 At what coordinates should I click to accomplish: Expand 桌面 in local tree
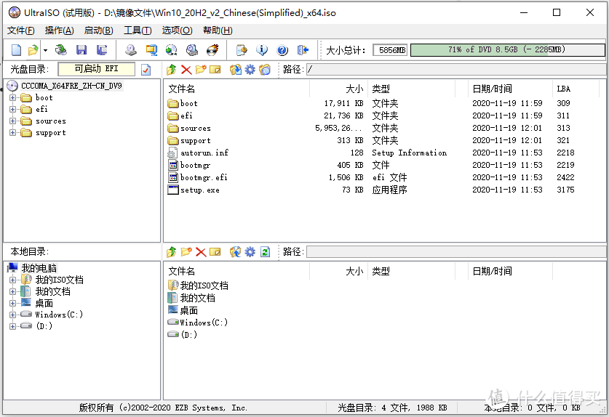pos(13,303)
